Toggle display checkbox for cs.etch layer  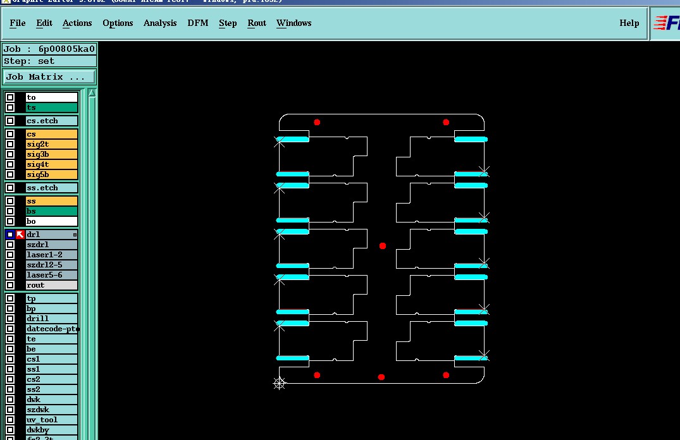(x=10, y=121)
